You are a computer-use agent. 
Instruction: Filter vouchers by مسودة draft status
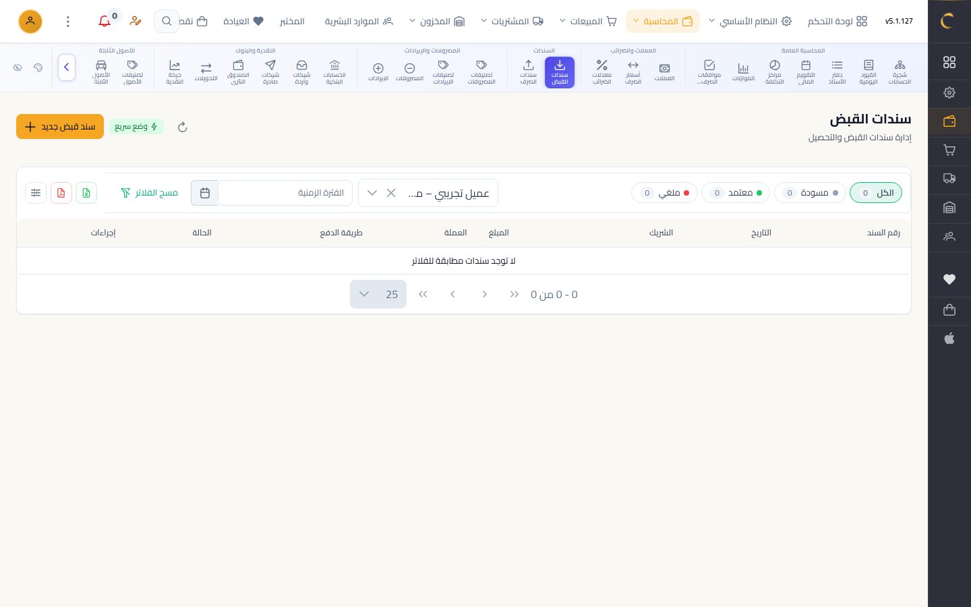pos(810,193)
